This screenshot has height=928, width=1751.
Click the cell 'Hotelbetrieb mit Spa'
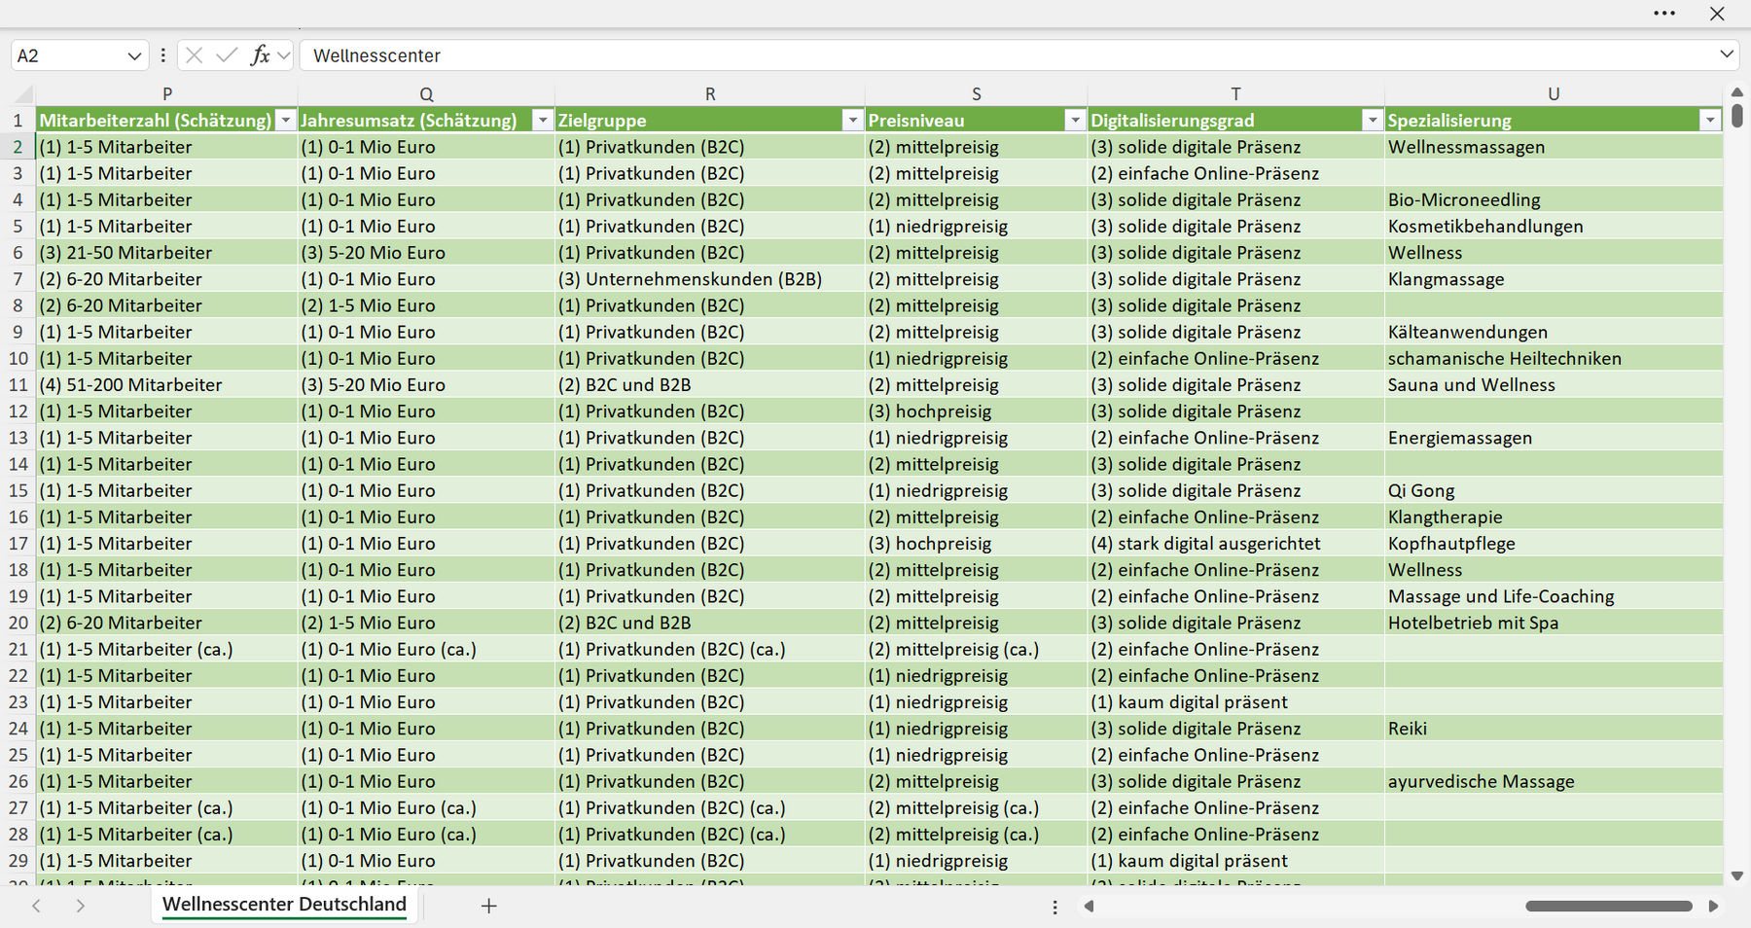point(1554,624)
